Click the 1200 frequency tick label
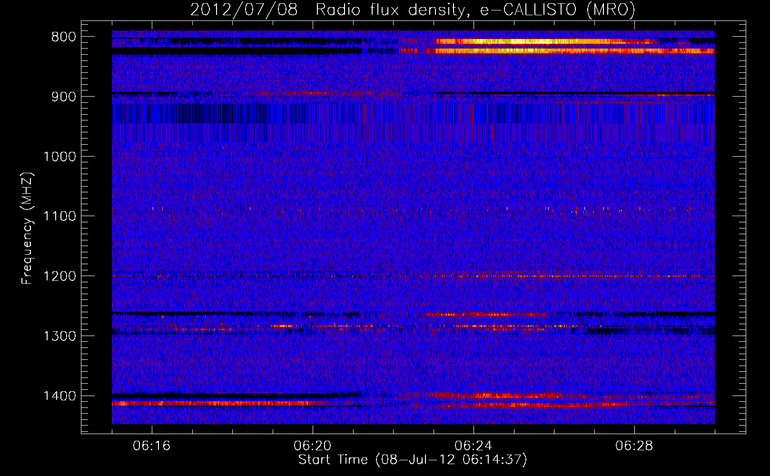This screenshot has height=476, width=770. [59, 277]
